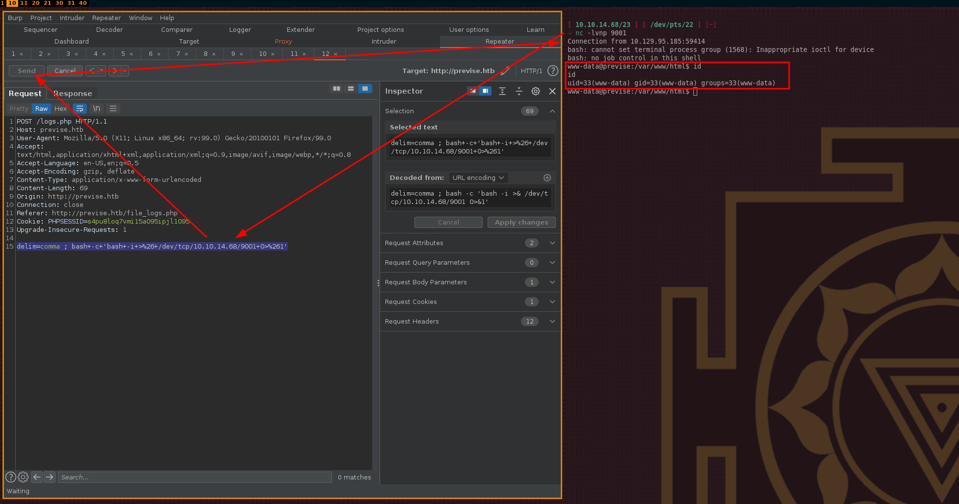Open the Logger tab
This screenshot has width=959, height=504.
pos(240,29)
